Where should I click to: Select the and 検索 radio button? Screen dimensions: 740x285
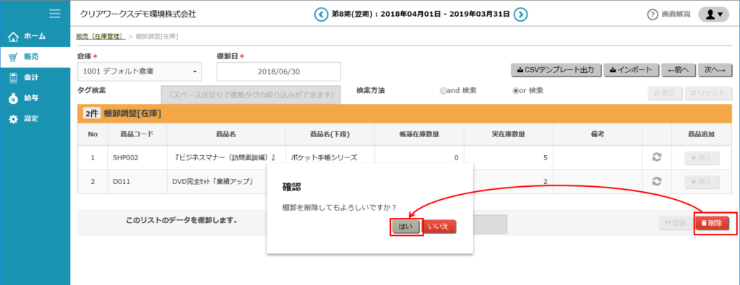443,91
